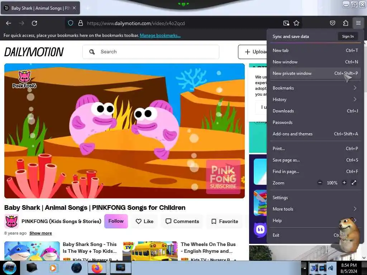
Task: Select New tab menu item
Action: pos(315,50)
